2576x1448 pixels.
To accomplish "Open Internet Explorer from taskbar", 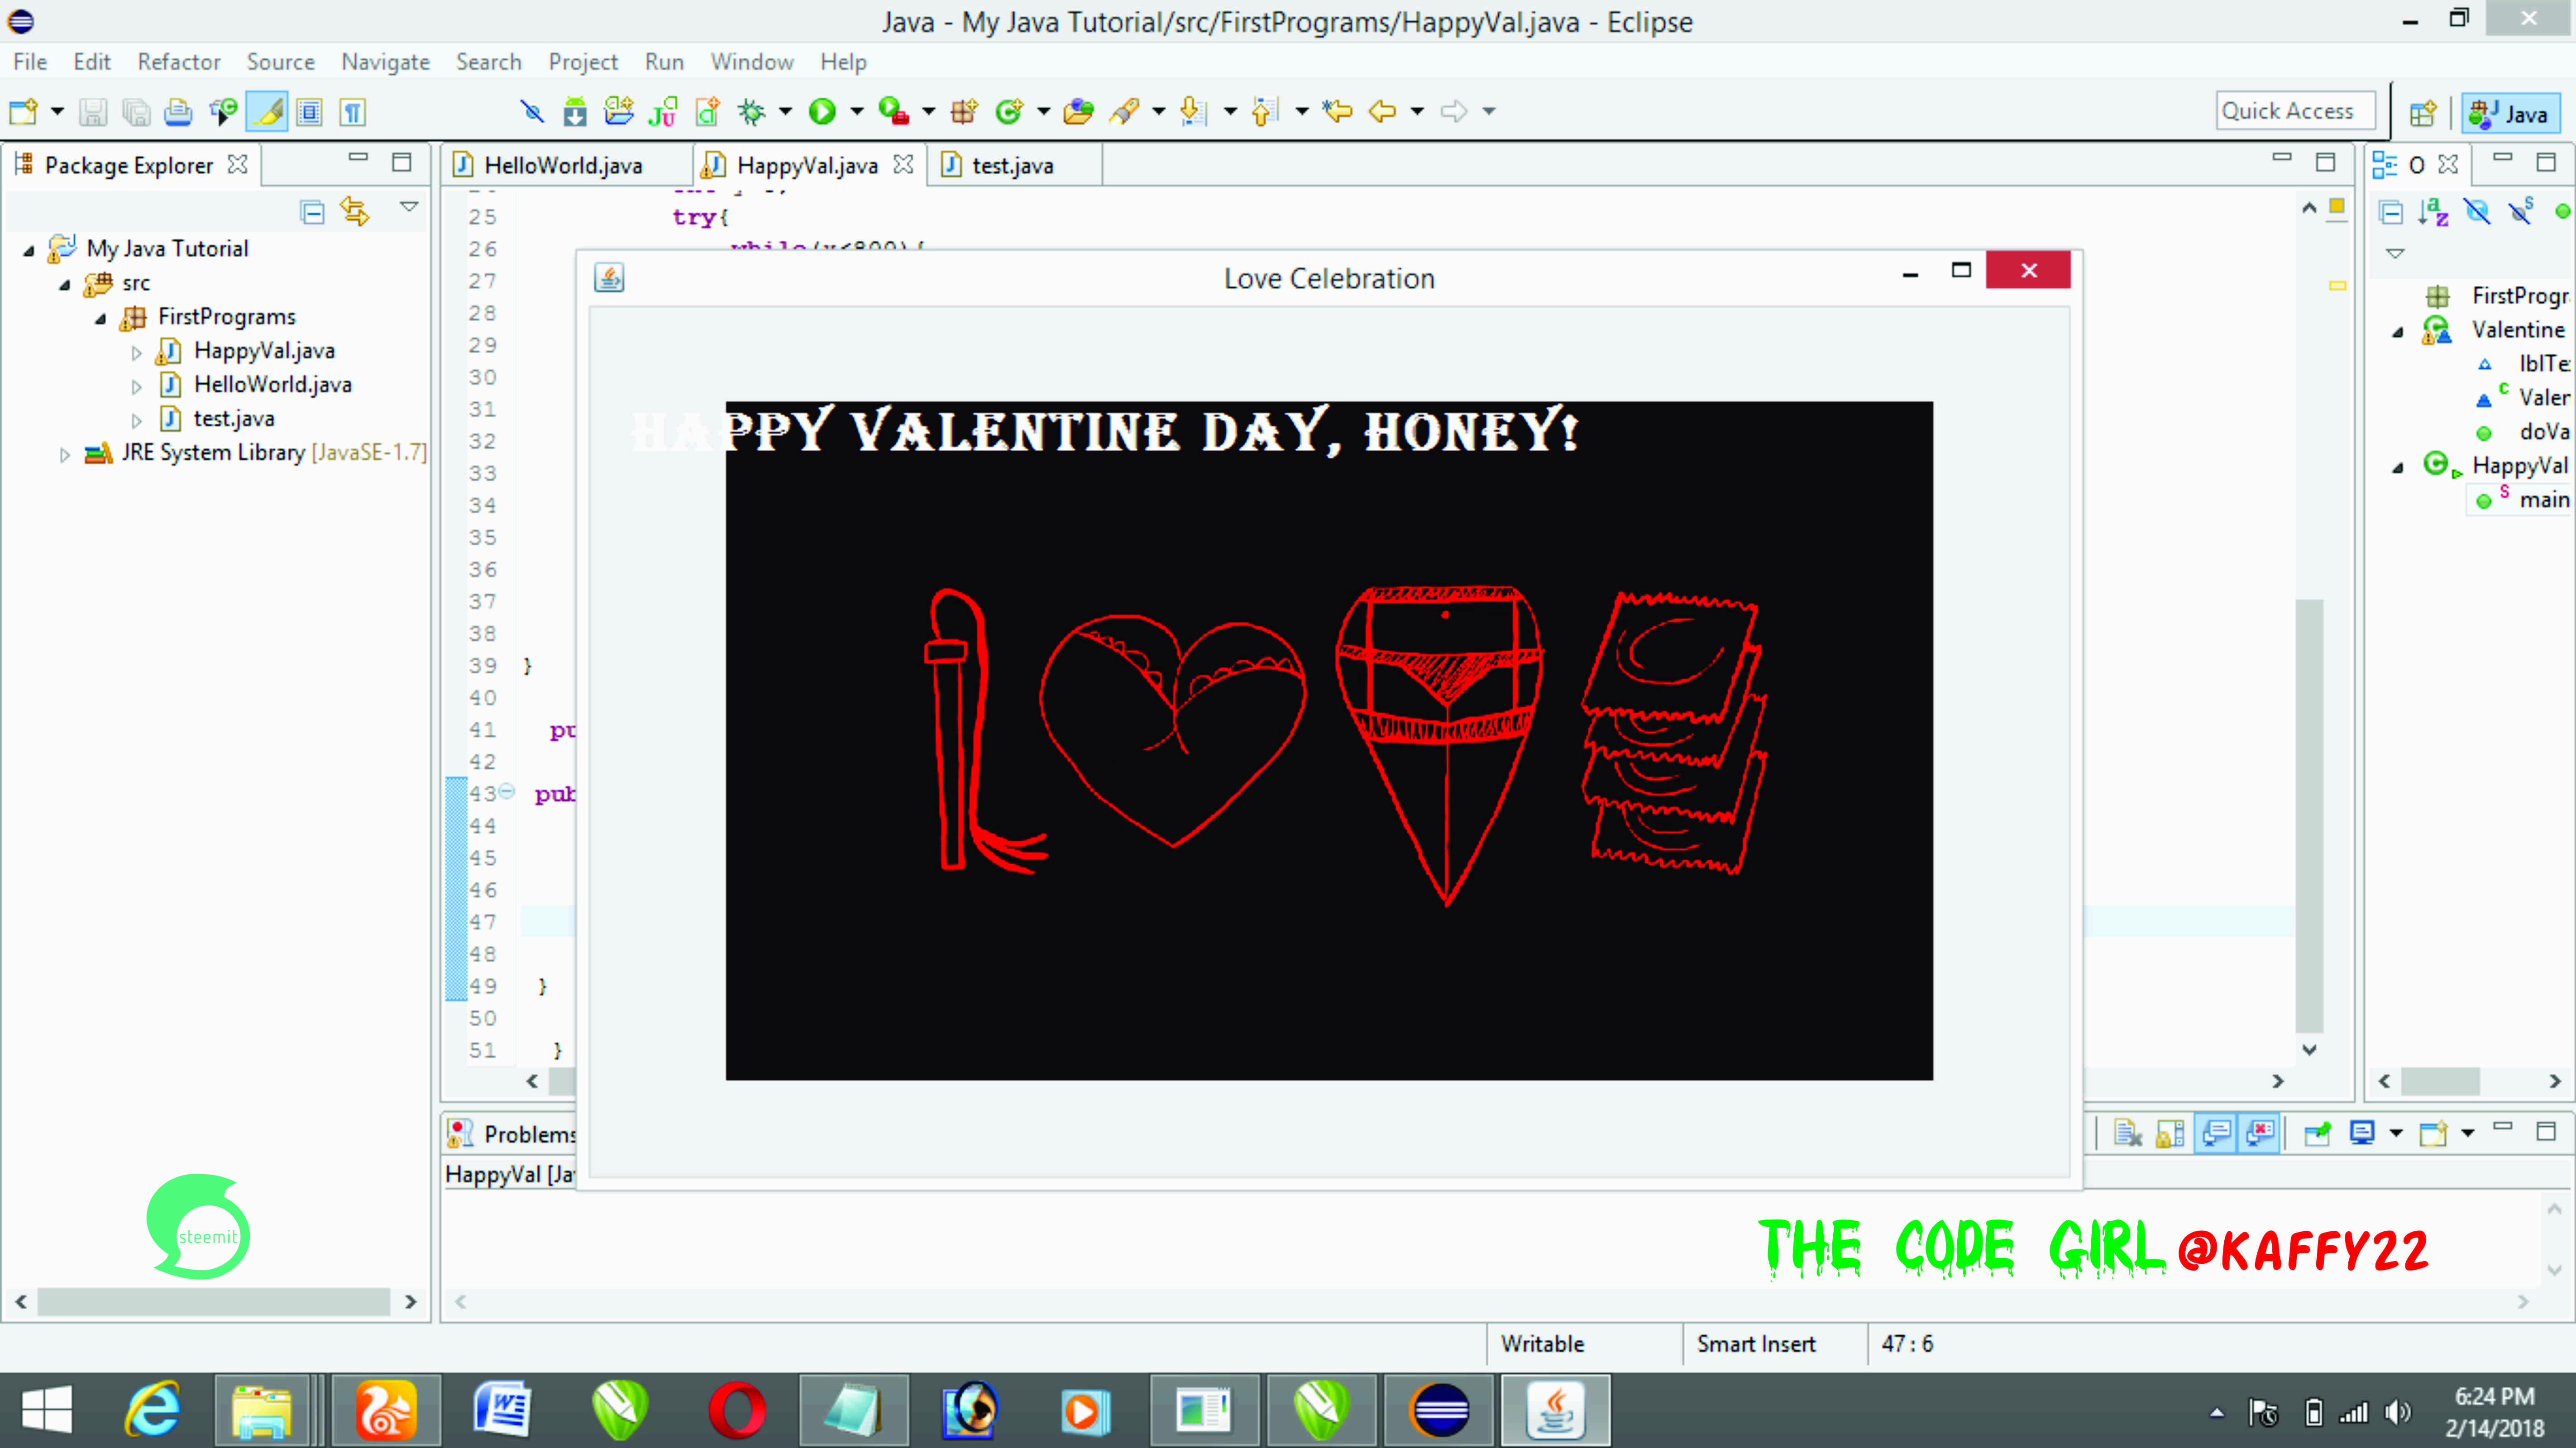I will point(152,1410).
